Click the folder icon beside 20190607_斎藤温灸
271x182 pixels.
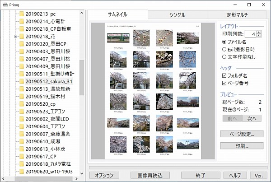point(22,134)
